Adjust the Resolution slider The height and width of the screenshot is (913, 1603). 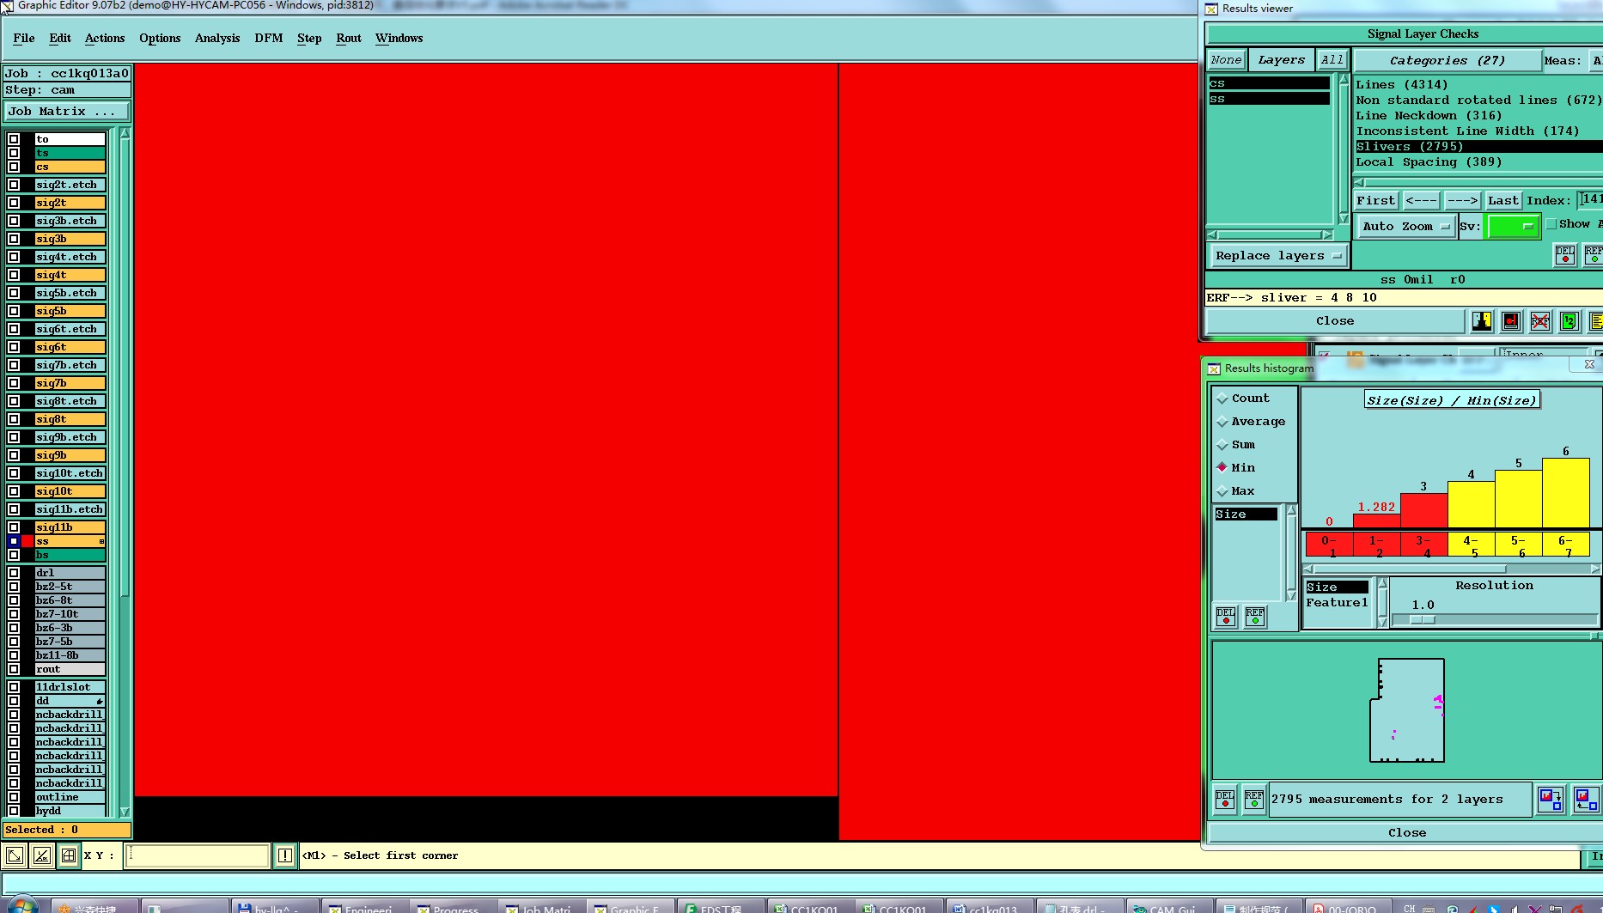[1423, 619]
